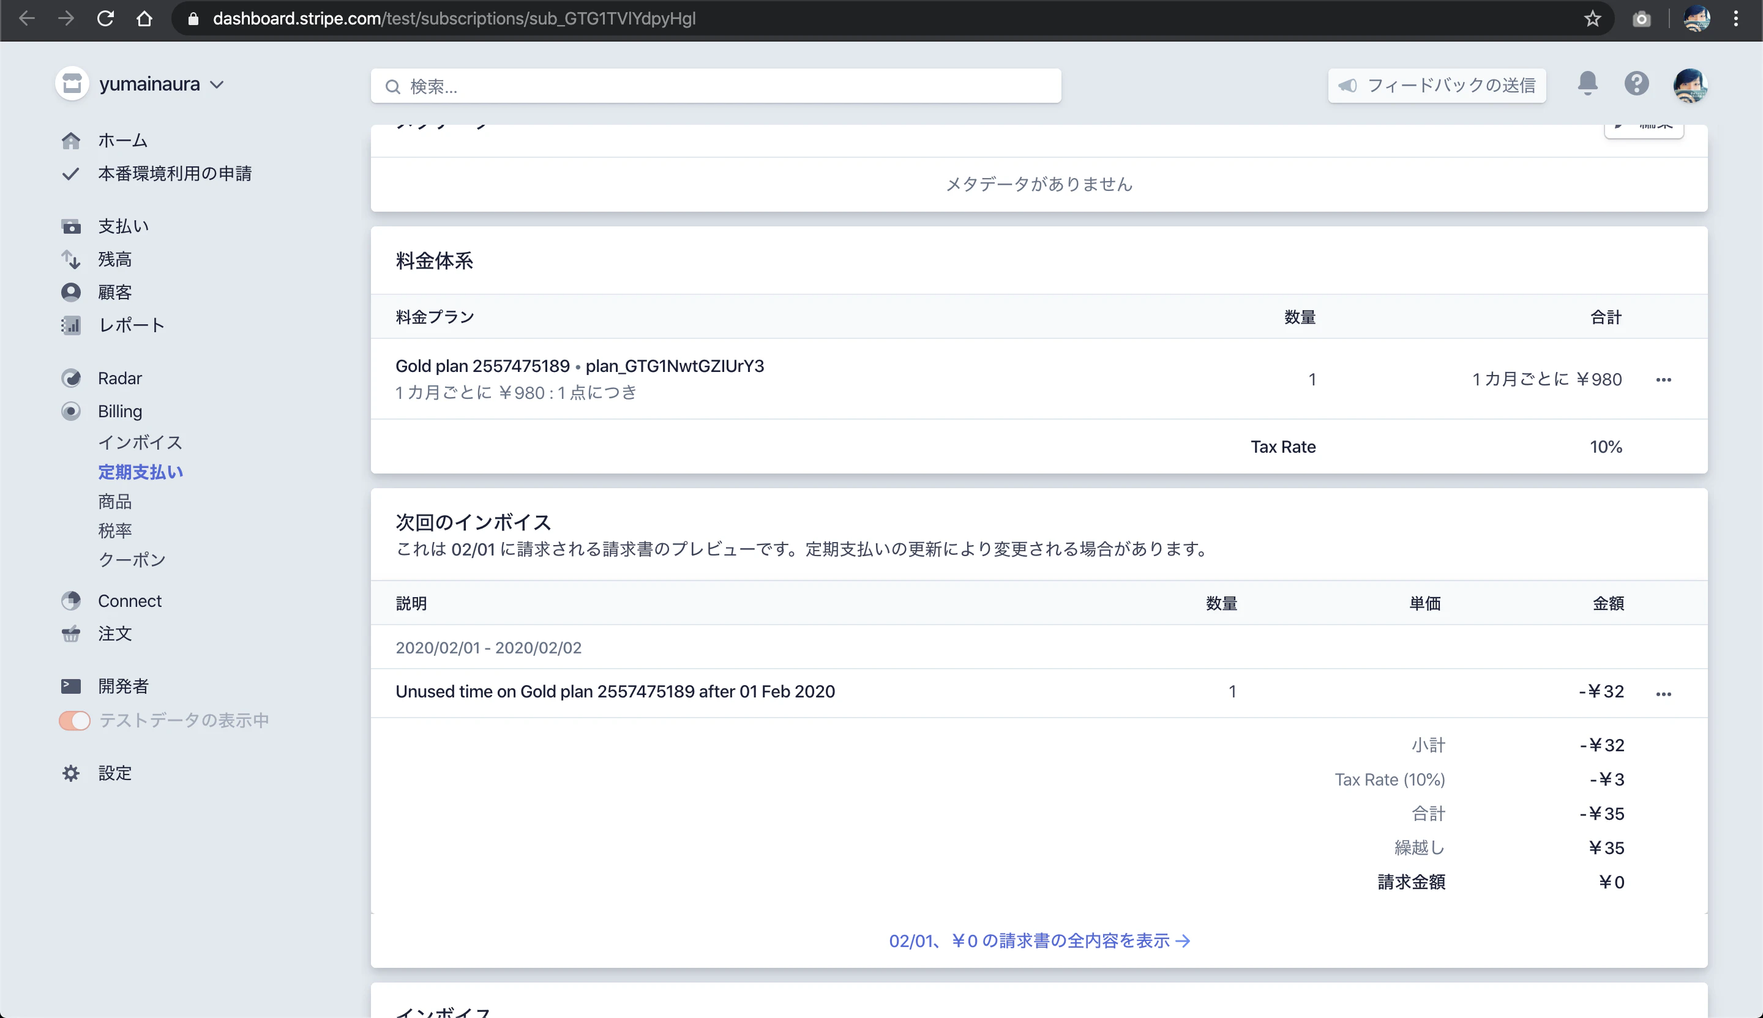Viewport: 1763px width, 1018px height.
Task: Select 定期支払い in Billing submenu
Action: (x=141, y=472)
